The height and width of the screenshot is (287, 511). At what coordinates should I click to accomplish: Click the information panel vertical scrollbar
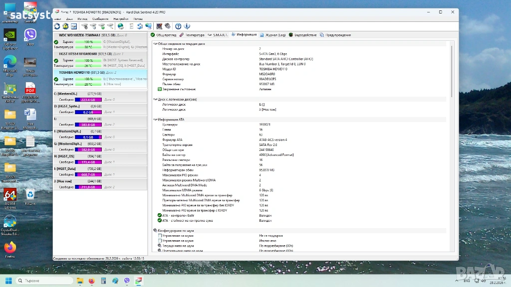(x=453, y=70)
